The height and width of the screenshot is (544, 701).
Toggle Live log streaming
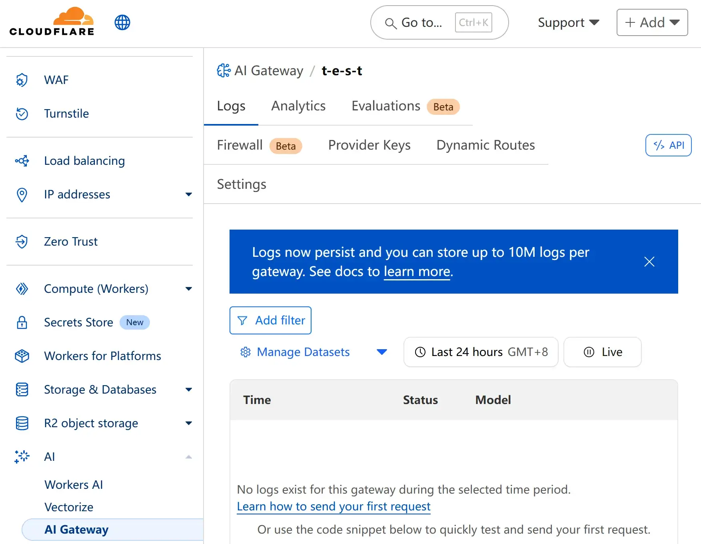[602, 352]
